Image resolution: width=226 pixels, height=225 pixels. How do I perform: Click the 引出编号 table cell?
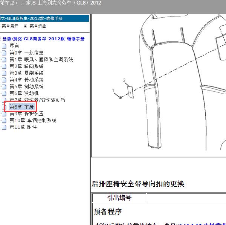119,198
